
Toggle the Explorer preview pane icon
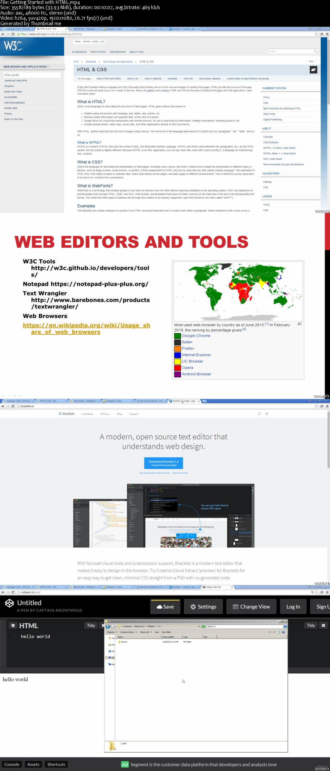tap(278, 632)
